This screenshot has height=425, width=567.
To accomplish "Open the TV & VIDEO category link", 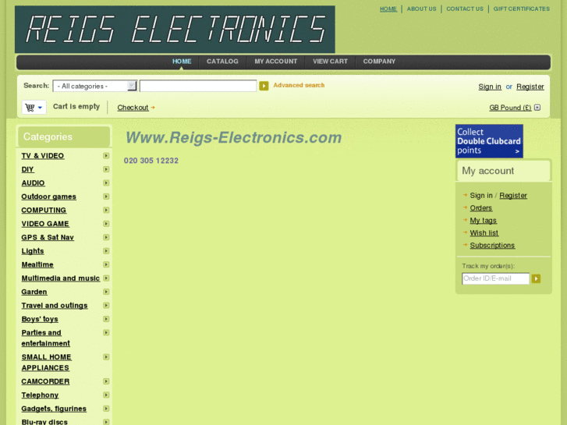I will pos(43,156).
